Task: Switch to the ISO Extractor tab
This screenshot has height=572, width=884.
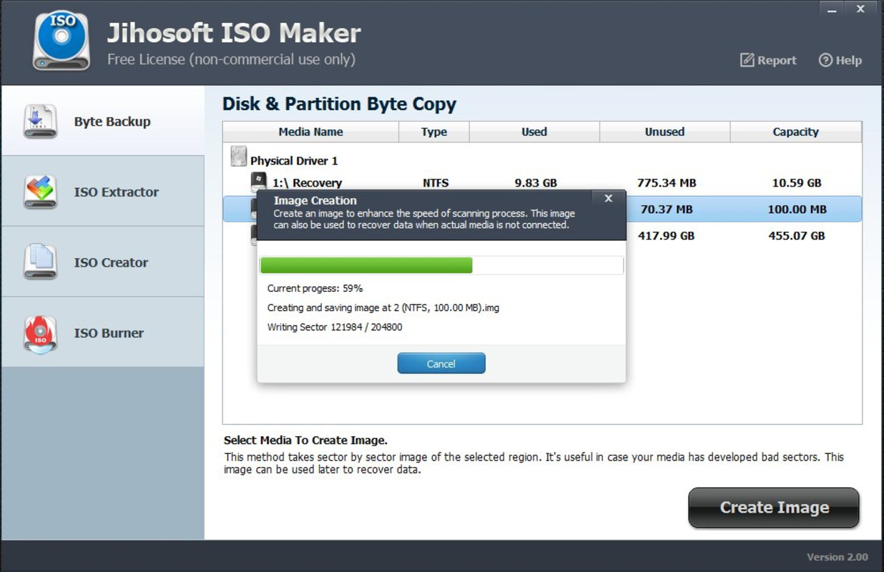Action: pos(102,192)
